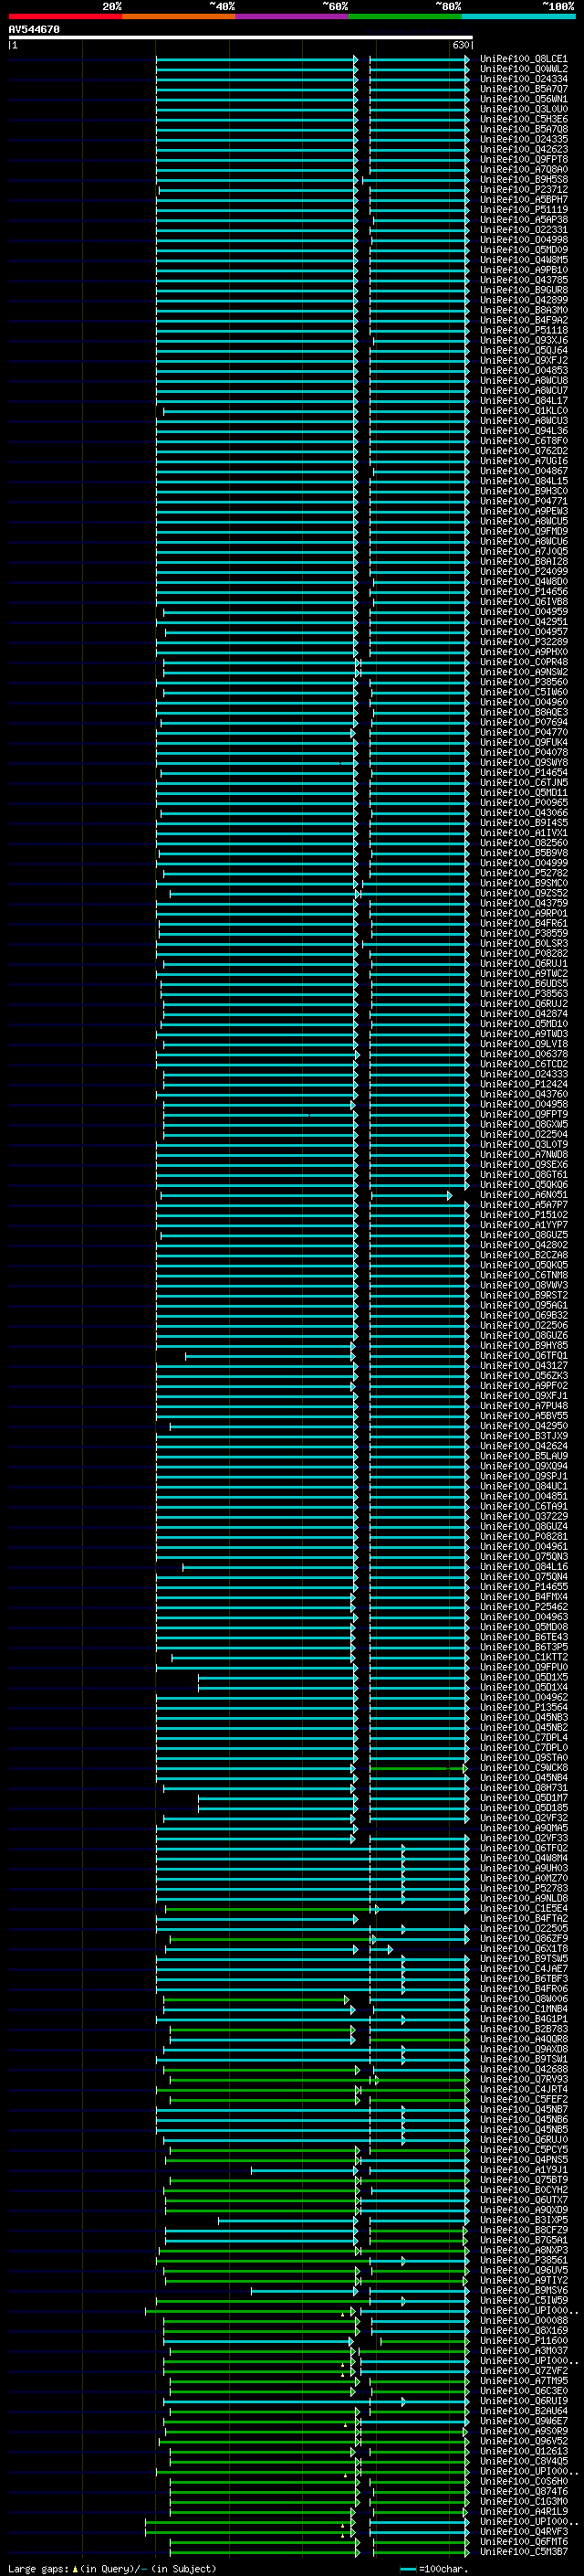The width and height of the screenshot is (584, 2576).
Task: Select the UniRef100_Q9FPT8 label
Action: click(x=524, y=159)
